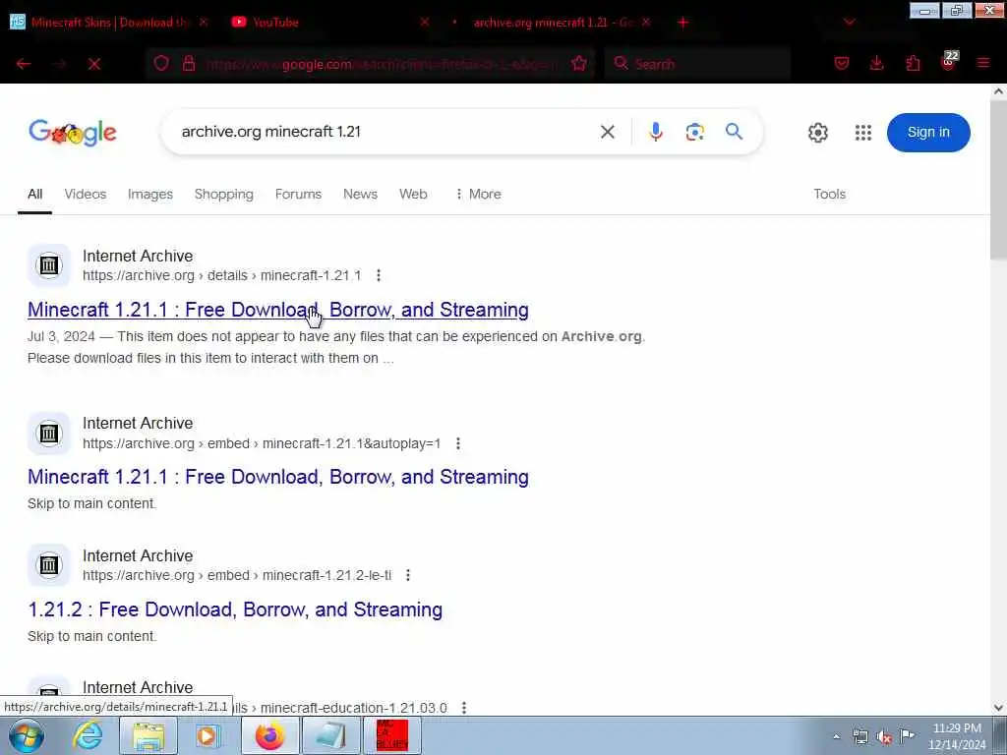This screenshot has height=755, width=1007.
Task: Close the archive.org minecraft 1.21 tab
Action: click(646, 22)
